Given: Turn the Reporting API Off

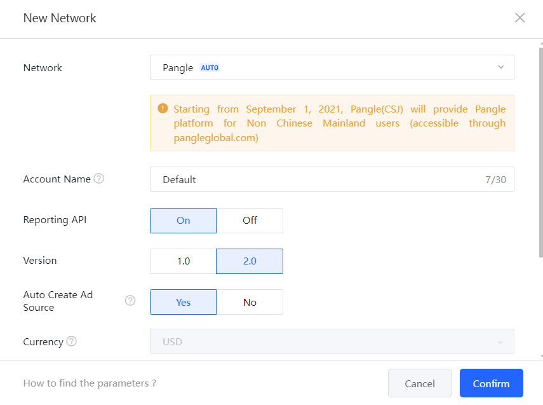Looking at the screenshot, I should click(250, 220).
